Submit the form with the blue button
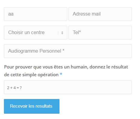The width and height of the screenshot is (140, 119). [x=32, y=106]
